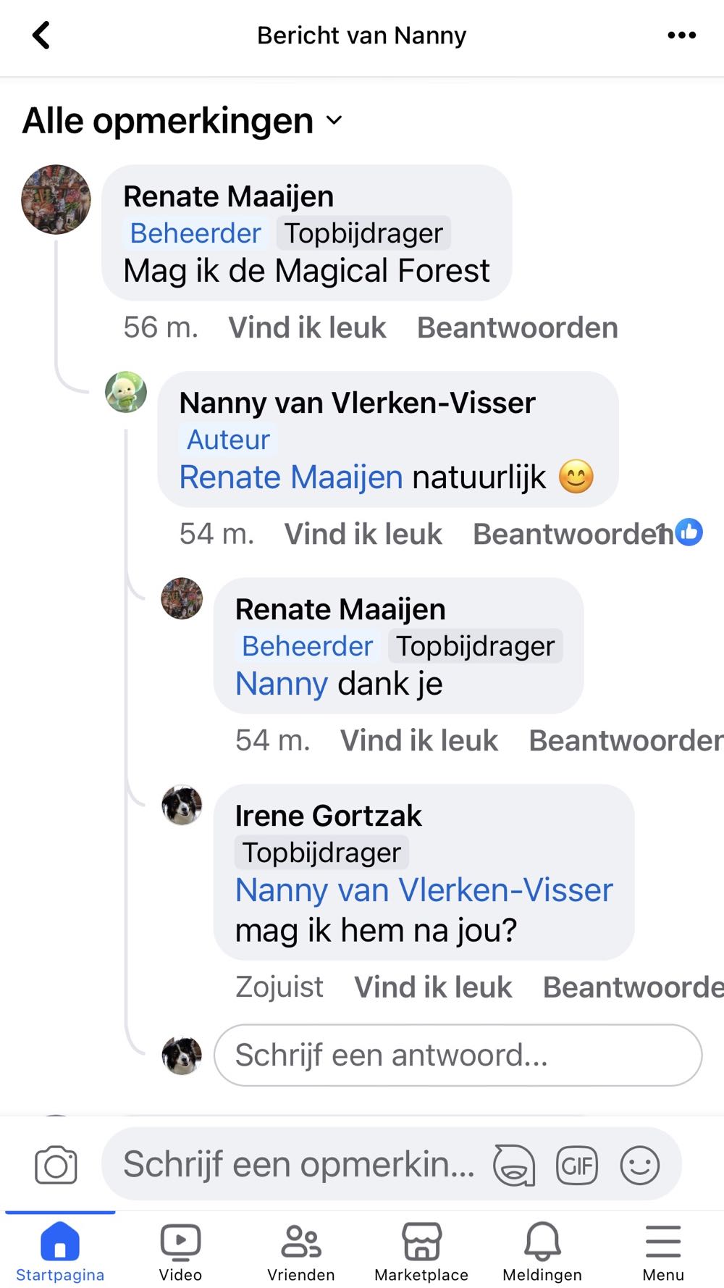Image resolution: width=724 pixels, height=1288 pixels.
Task: Tap the blue like reaction icon
Action: [689, 532]
